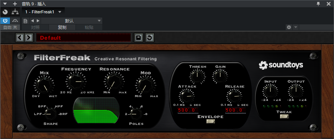Click the 对照 compare button
The image size is (334, 139).
pos(35,27)
